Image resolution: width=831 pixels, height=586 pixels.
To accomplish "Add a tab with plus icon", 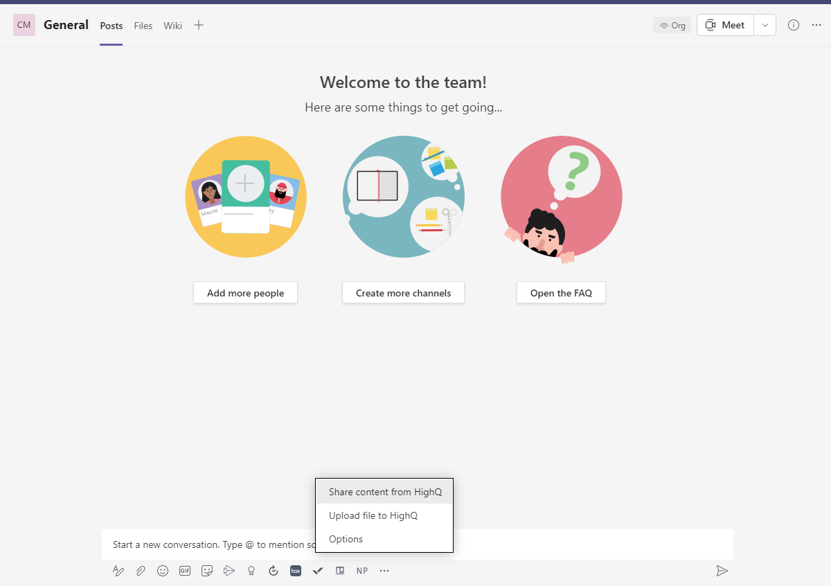I will point(199,25).
